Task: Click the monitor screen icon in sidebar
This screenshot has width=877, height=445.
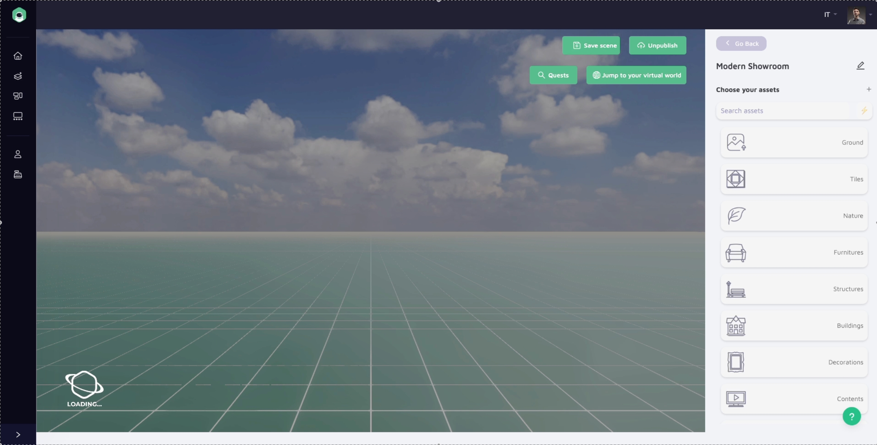Action: [18, 116]
